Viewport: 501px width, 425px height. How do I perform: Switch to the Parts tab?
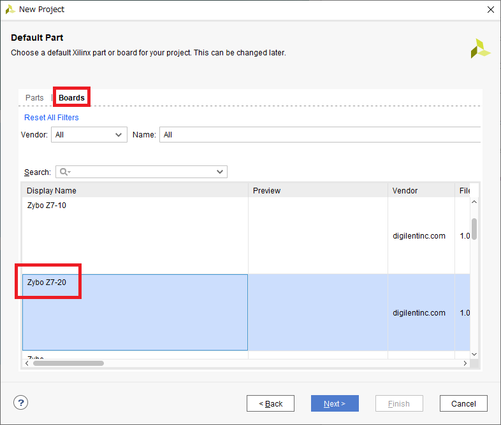(34, 97)
